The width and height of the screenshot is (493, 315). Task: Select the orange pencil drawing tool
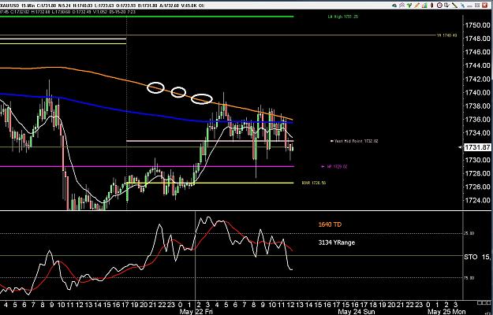(x=417, y=5)
